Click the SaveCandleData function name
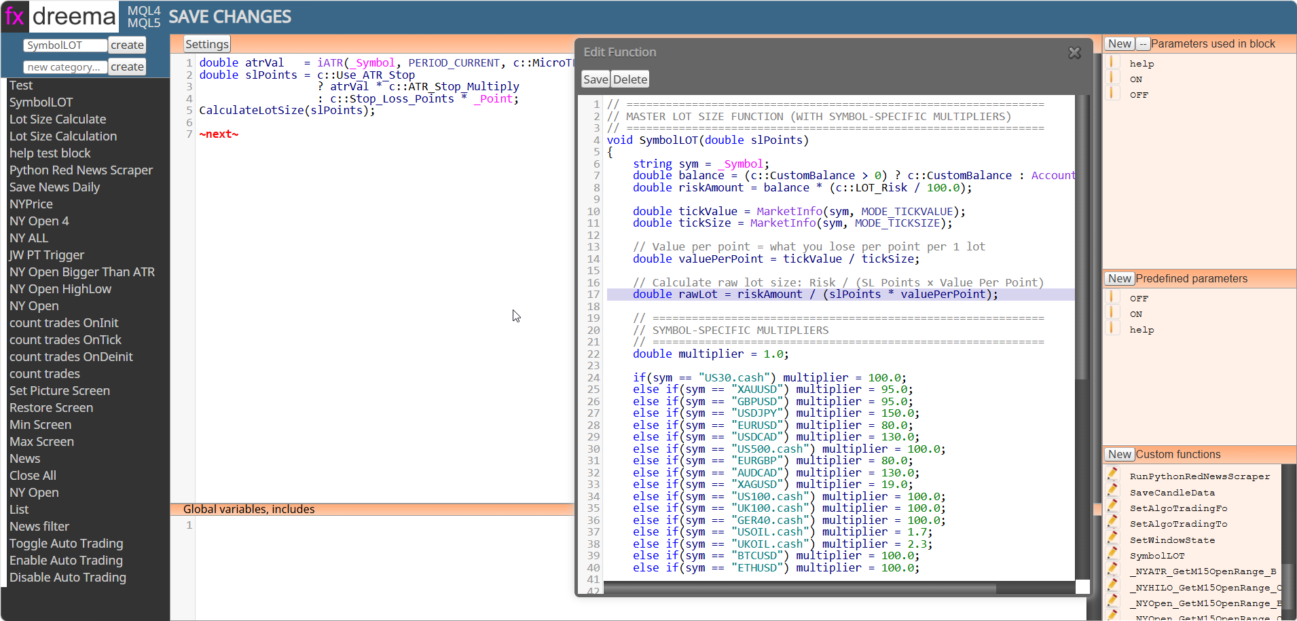The height and width of the screenshot is (621, 1297). point(1172,493)
